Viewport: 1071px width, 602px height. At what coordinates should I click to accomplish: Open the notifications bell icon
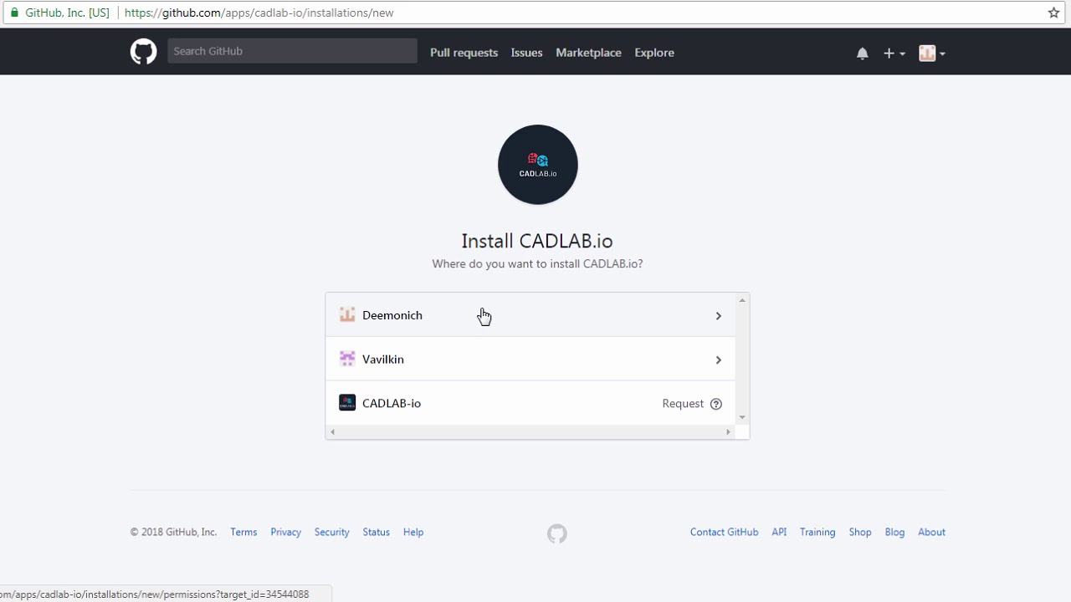click(x=862, y=53)
